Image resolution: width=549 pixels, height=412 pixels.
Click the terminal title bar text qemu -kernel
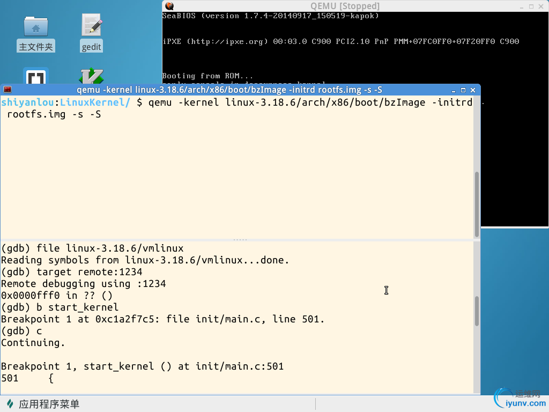tap(229, 90)
